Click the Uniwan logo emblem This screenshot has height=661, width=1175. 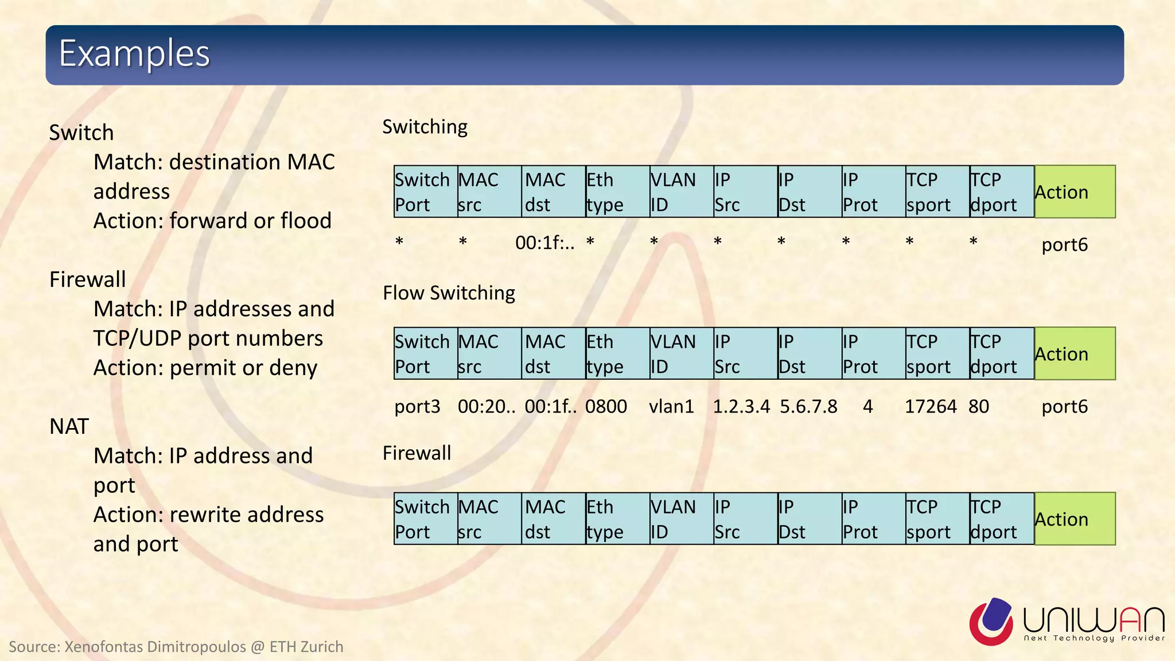click(x=991, y=621)
